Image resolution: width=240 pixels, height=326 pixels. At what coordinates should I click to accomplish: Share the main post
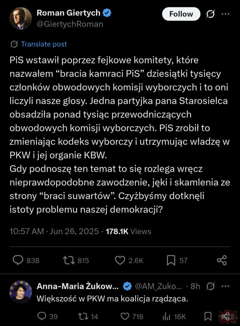(222, 260)
